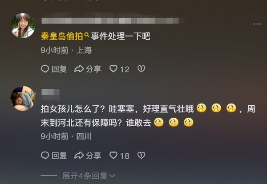
Task: Reply to the Sichuan user's comment
Action: 54,156
